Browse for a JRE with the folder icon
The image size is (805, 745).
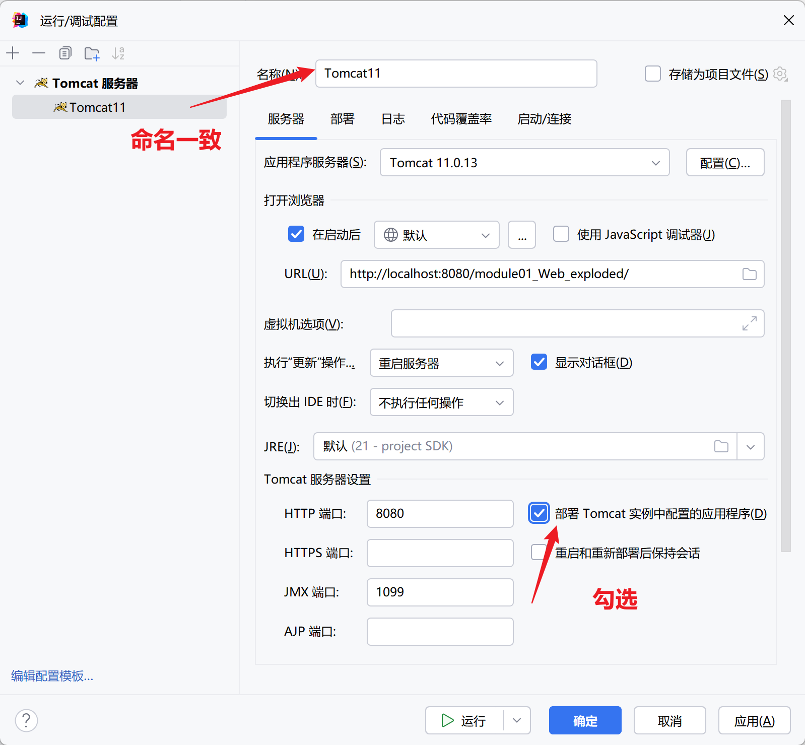click(721, 446)
